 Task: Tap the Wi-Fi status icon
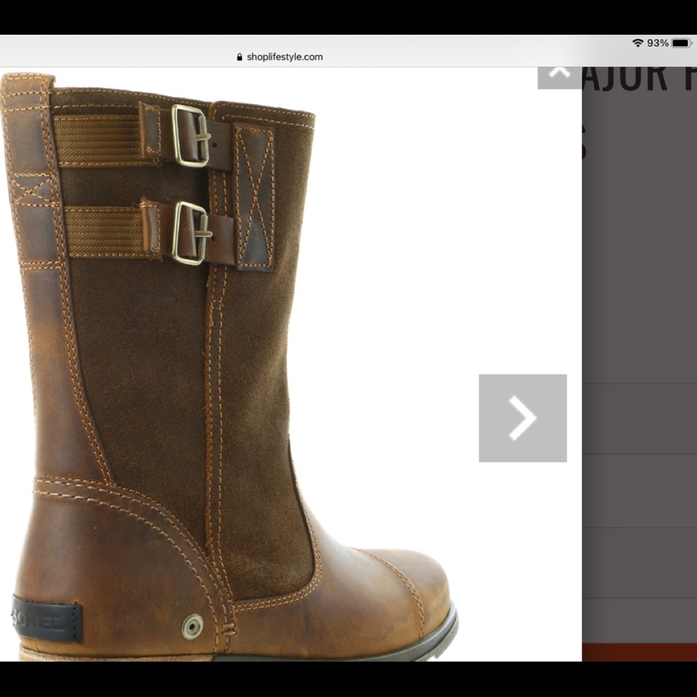point(638,43)
